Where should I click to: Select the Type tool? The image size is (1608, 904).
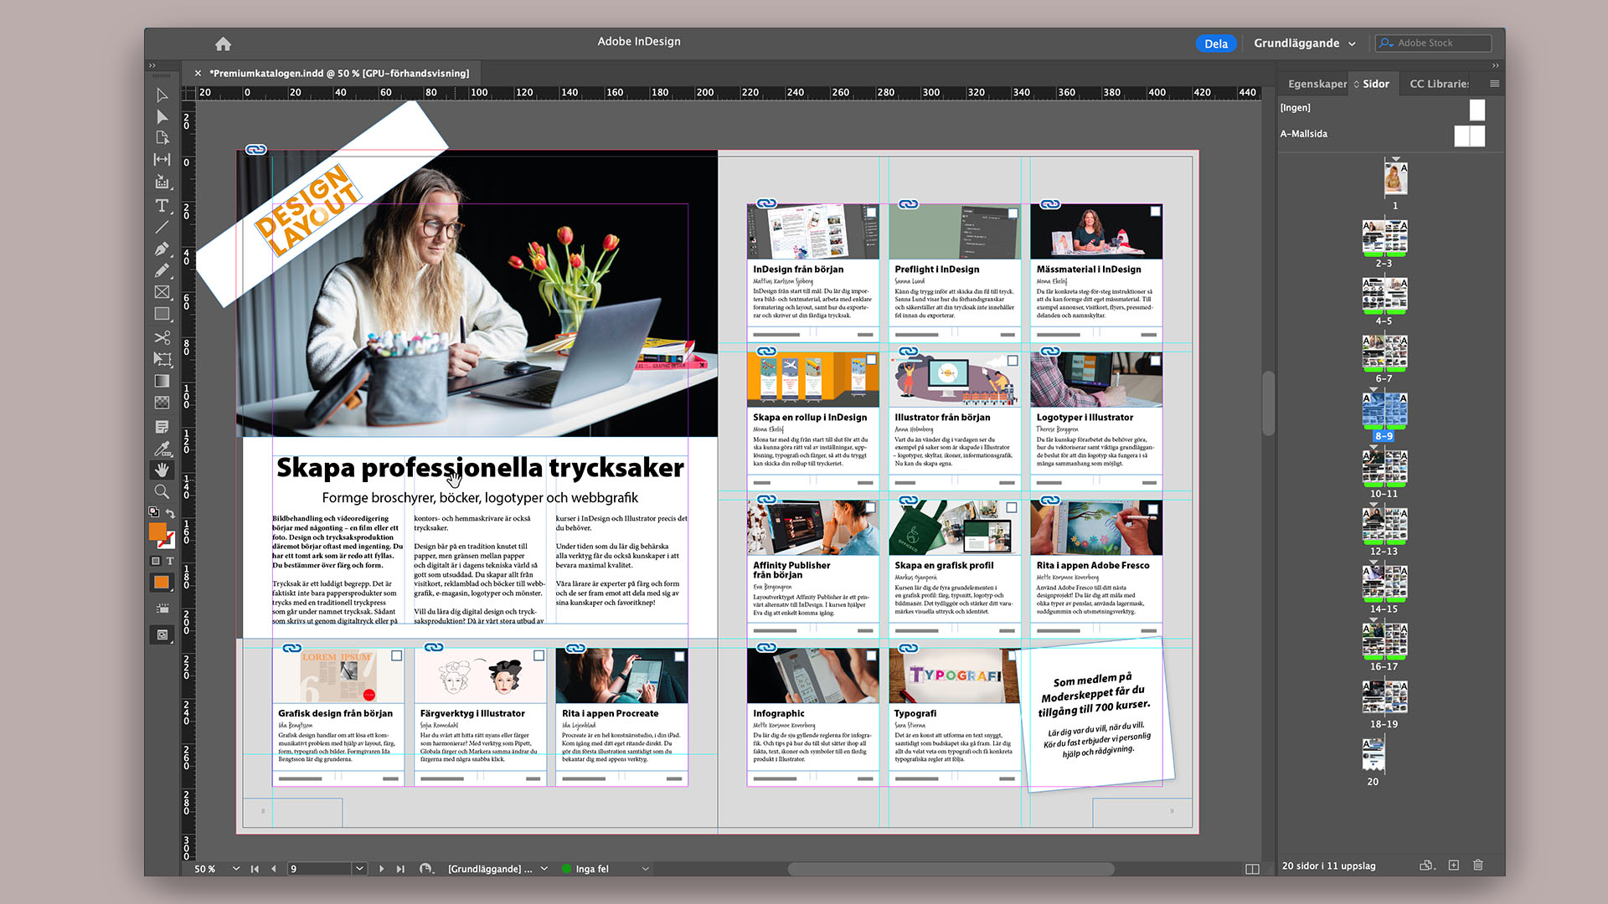162,205
